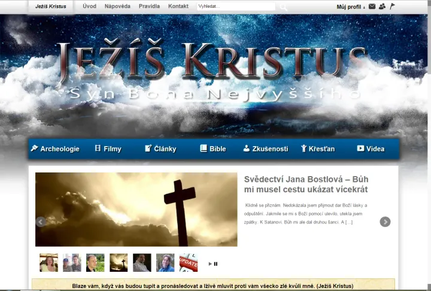
Task: Click the Bible book icon
Action: tap(204, 148)
